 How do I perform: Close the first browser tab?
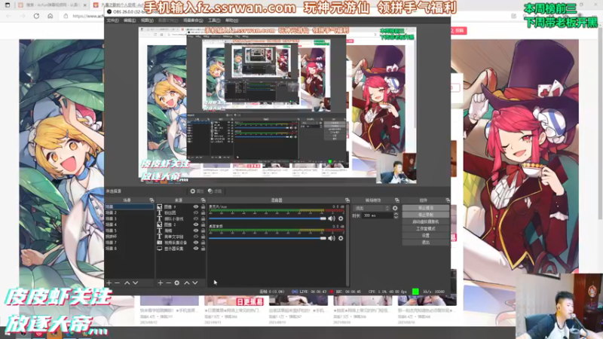[x=84, y=5]
